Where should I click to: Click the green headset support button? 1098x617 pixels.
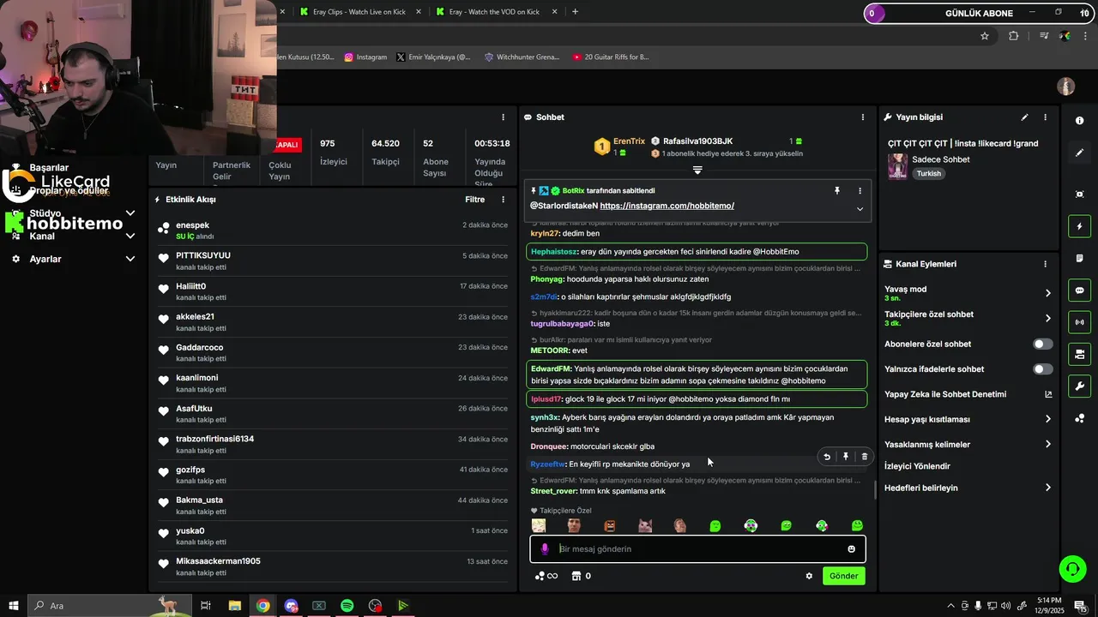1071,568
